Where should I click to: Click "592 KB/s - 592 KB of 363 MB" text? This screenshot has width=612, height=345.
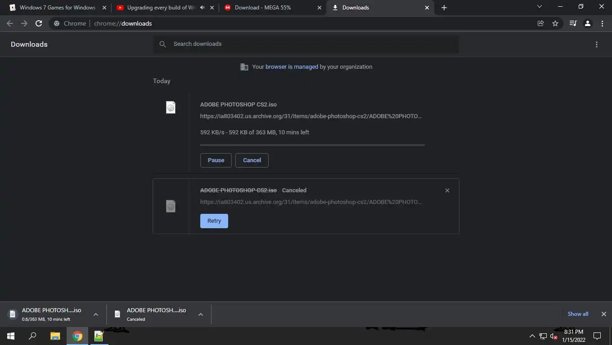[238, 132]
